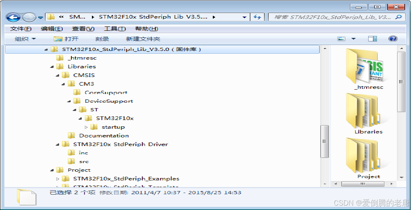Viewport: 411px width, 210px height.
Task: Open the 查看(V) menu
Action: click(83, 29)
